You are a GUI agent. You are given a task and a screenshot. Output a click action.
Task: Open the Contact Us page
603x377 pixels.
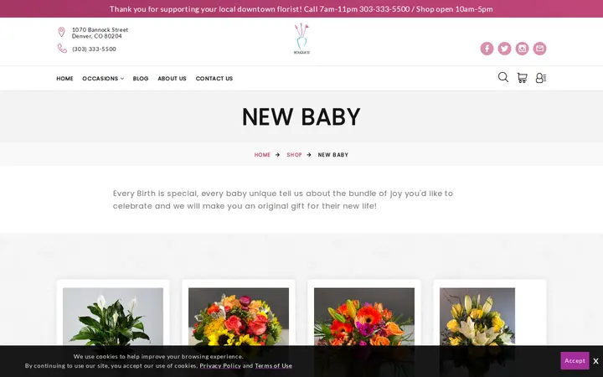[x=214, y=79]
